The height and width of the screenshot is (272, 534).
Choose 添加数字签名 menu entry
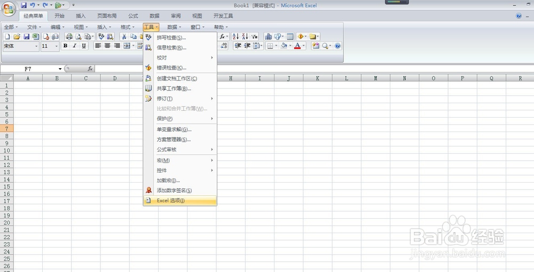pos(180,191)
